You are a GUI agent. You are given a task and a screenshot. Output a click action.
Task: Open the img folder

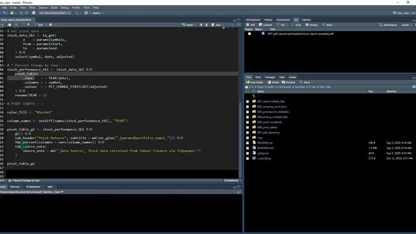click(259, 138)
